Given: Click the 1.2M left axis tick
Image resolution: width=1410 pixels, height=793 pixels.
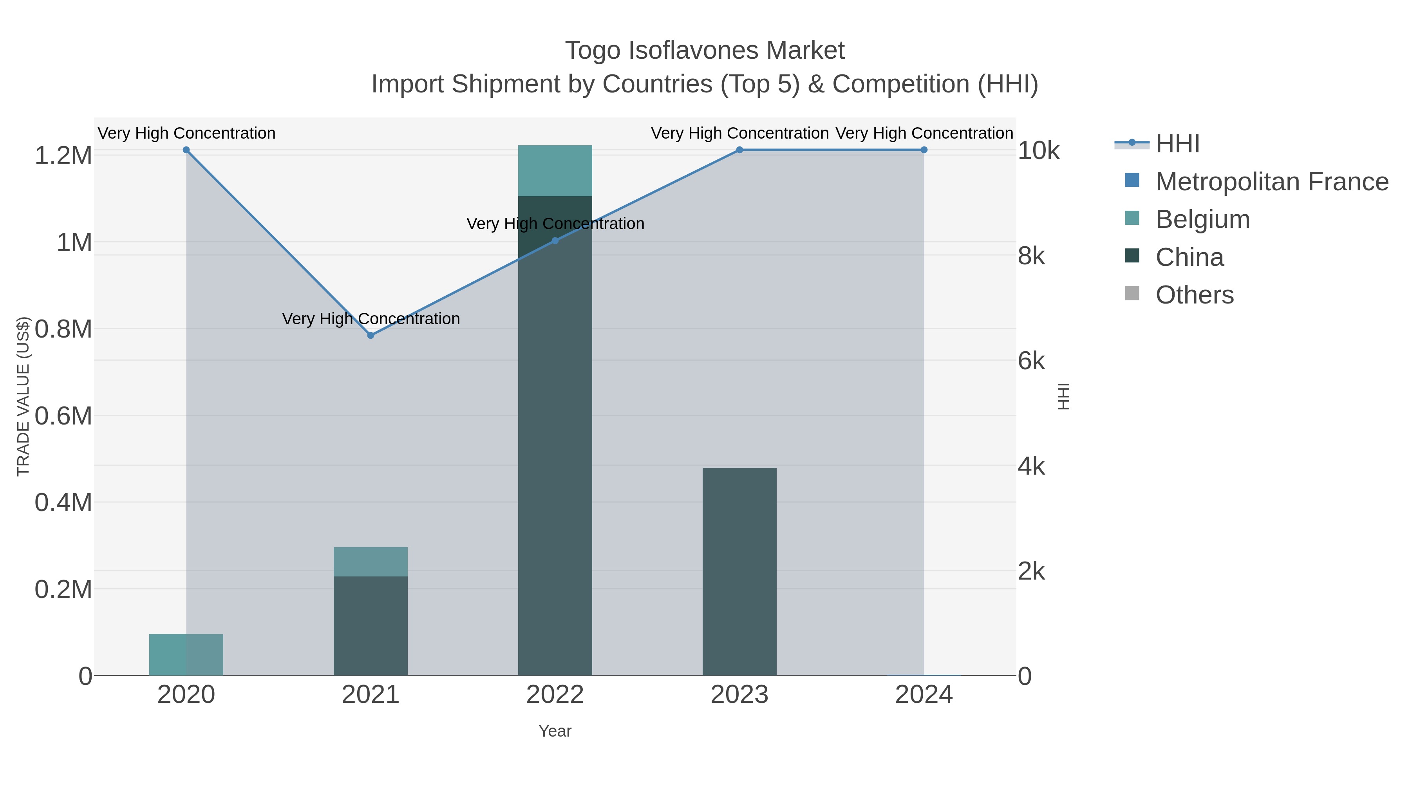Looking at the screenshot, I should click(x=63, y=155).
